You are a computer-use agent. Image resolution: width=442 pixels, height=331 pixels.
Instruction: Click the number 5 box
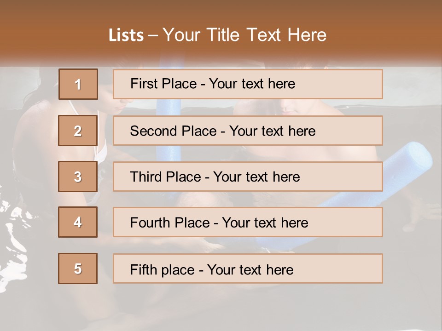point(78,268)
